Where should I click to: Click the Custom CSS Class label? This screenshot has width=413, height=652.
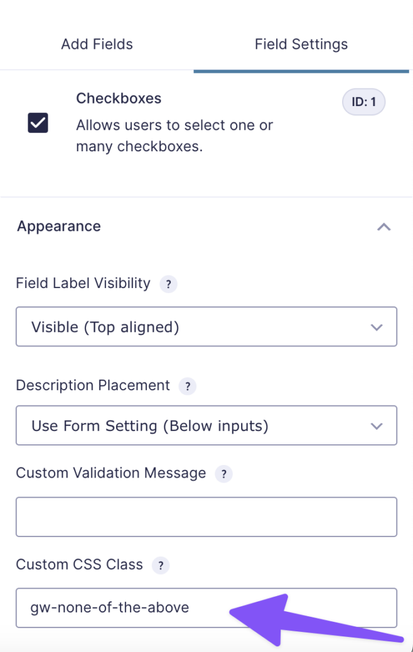(80, 564)
